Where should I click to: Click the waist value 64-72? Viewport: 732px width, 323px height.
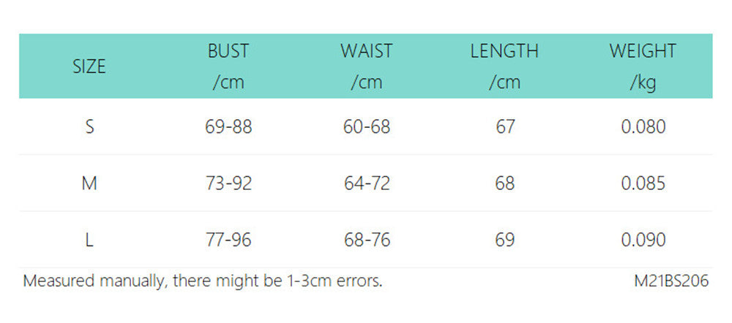tap(367, 183)
